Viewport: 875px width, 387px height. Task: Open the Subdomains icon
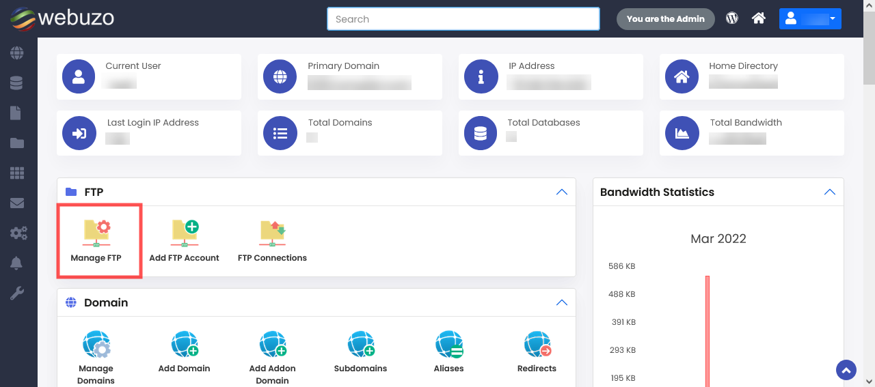tap(360, 346)
